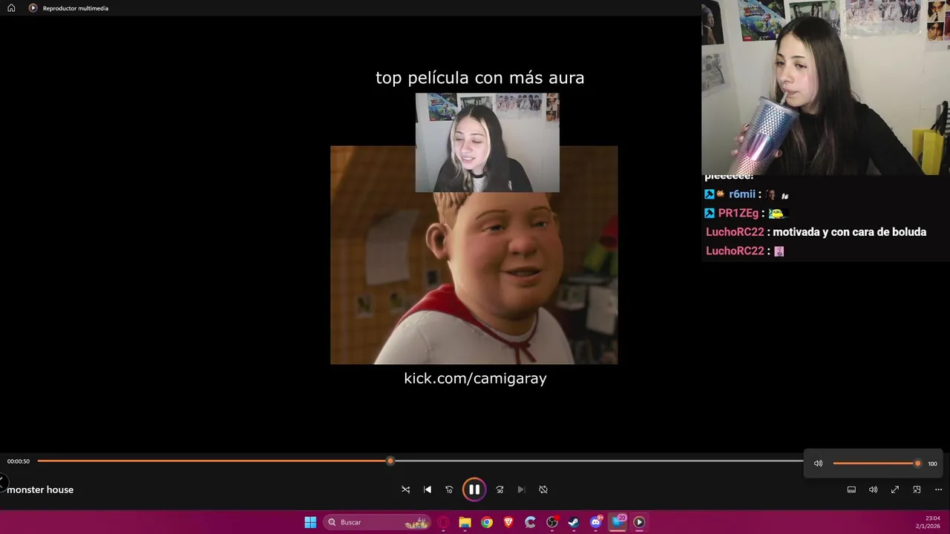Toggle shuffle playback

tap(405, 489)
